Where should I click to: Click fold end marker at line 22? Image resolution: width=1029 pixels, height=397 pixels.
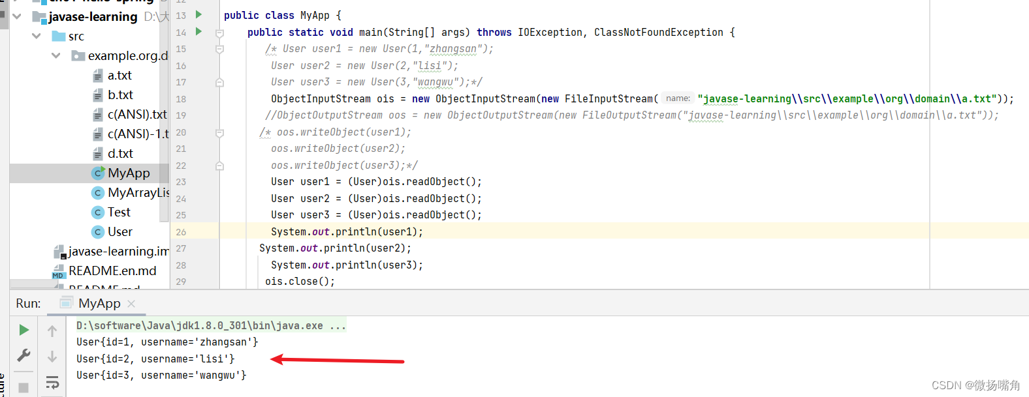pyautogui.click(x=220, y=166)
